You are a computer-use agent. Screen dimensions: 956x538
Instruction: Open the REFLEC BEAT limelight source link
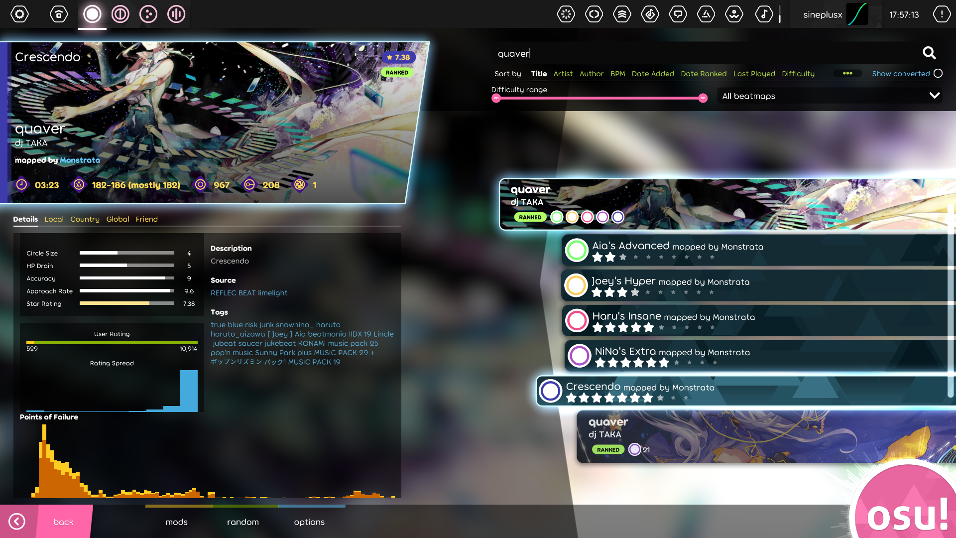pos(249,293)
